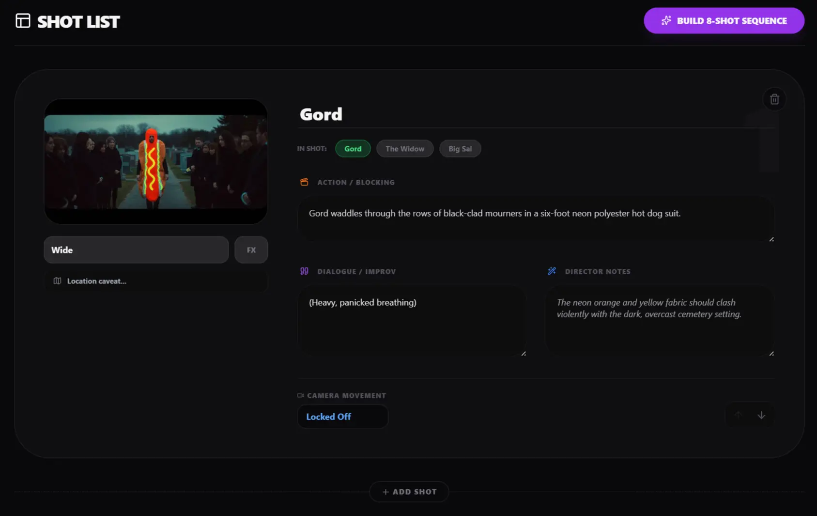This screenshot has height=516, width=817.
Task: Click the Dialogue quote marks icon
Action: coord(304,271)
